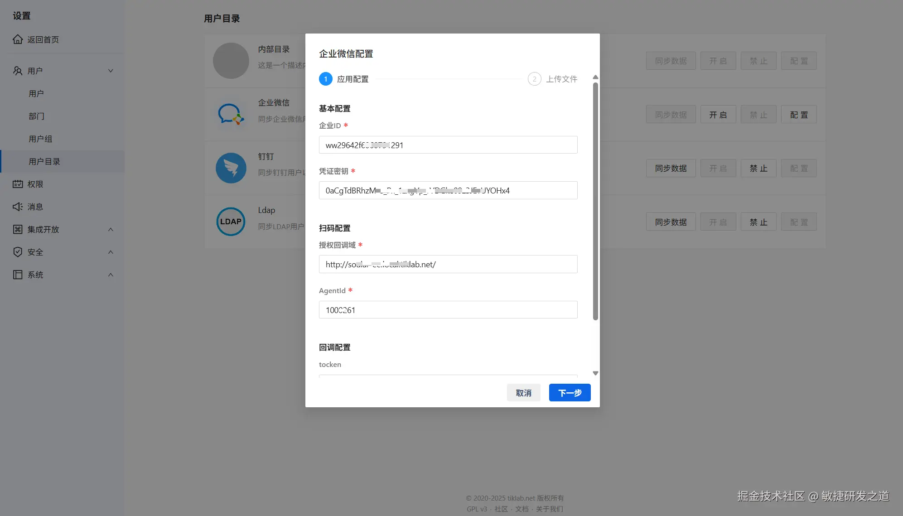Click the 企业ID input field
This screenshot has width=903, height=516.
(x=448, y=145)
